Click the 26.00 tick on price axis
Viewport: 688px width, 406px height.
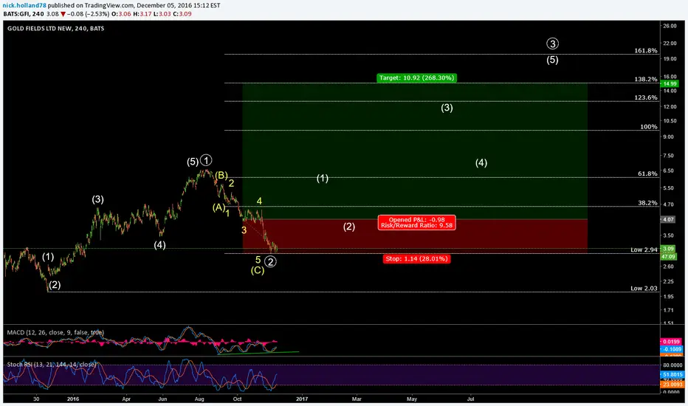(670, 26)
